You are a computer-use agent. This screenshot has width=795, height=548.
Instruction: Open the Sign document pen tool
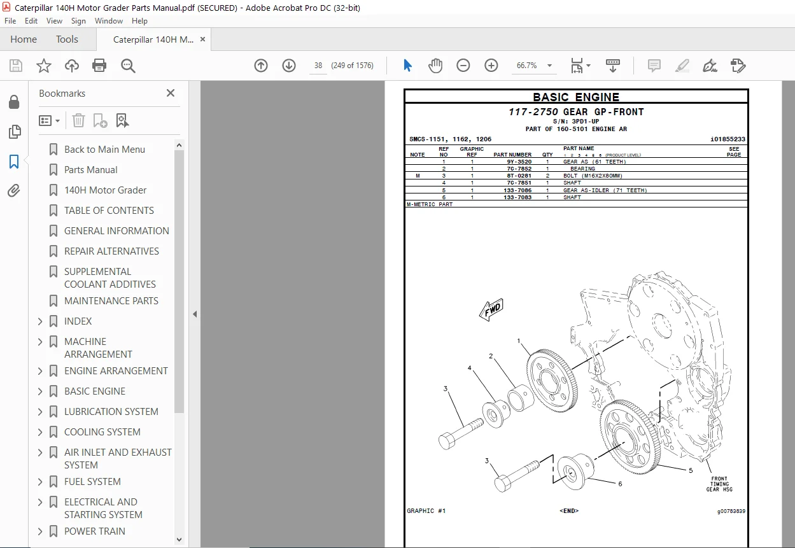[x=710, y=66]
